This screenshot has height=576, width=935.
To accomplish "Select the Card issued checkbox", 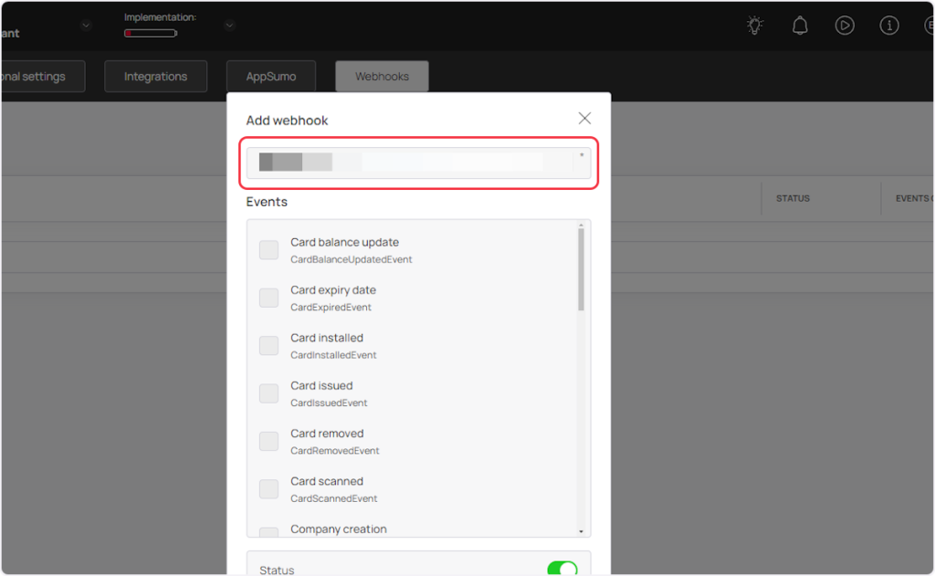I will [x=268, y=393].
